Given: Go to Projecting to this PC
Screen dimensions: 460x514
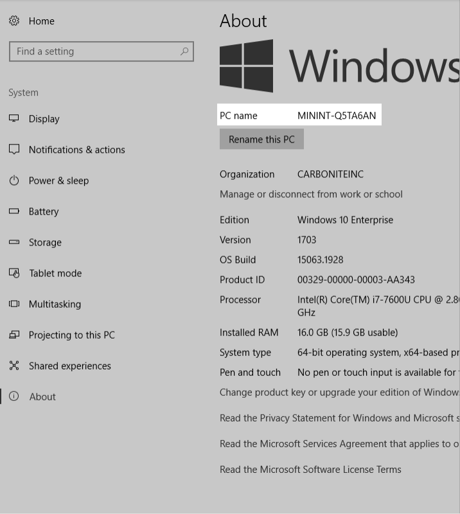Looking at the screenshot, I should (72, 335).
